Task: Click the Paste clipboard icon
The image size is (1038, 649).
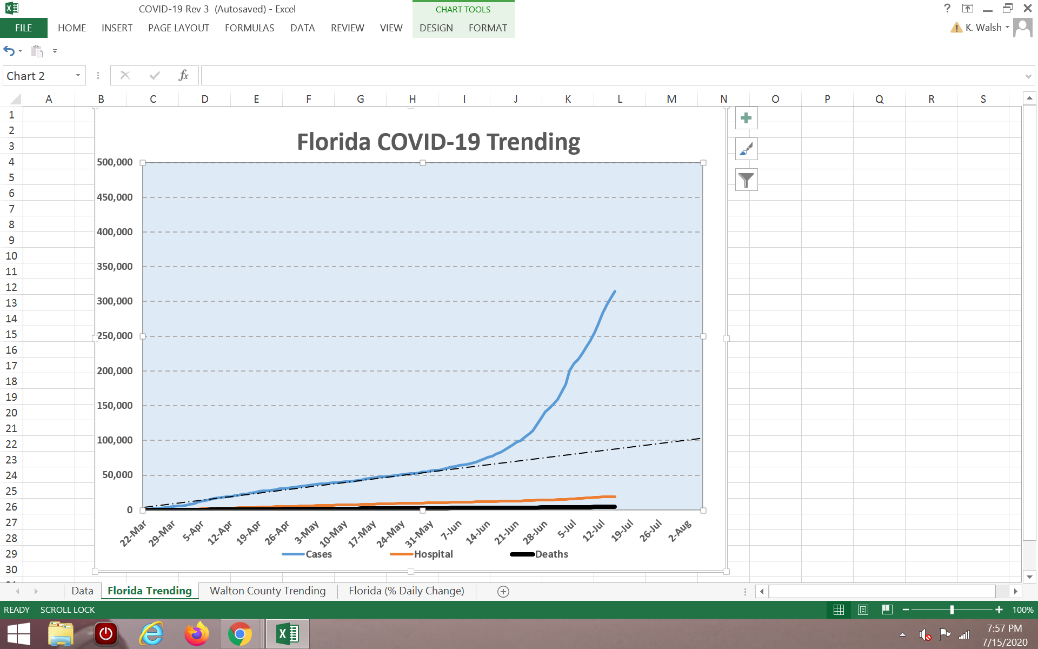Action: pyautogui.click(x=37, y=51)
